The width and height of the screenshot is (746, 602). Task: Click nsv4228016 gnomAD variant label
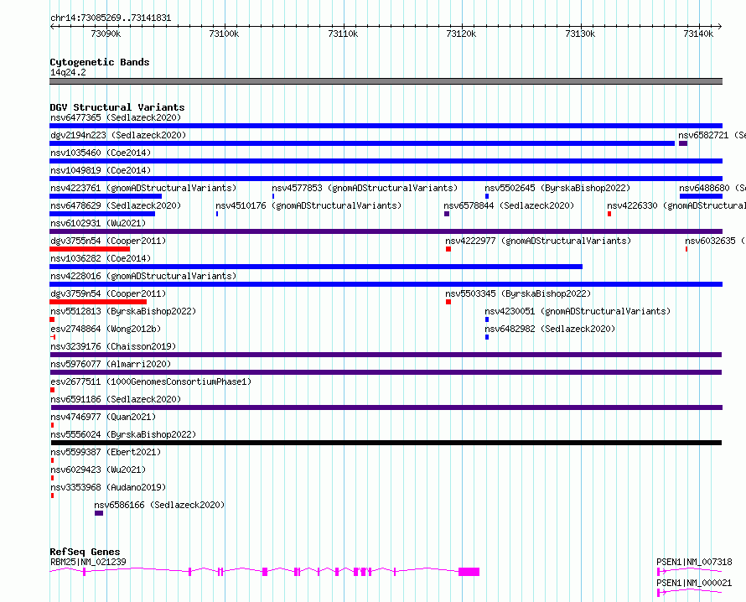(143, 276)
